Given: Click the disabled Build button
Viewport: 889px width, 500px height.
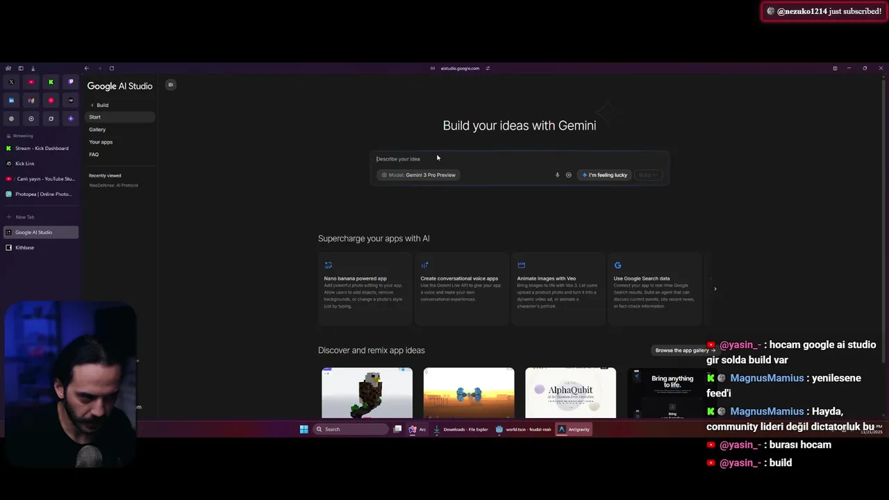Looking at the screenshot, I should [648, 175].
